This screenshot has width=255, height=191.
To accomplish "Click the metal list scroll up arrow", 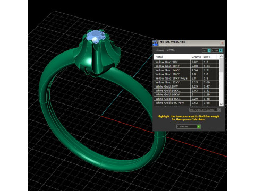I will click(x=221, y=56).
